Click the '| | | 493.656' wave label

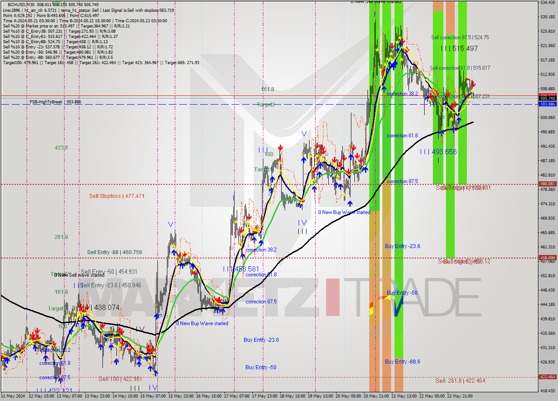click(x=439, y=152)
